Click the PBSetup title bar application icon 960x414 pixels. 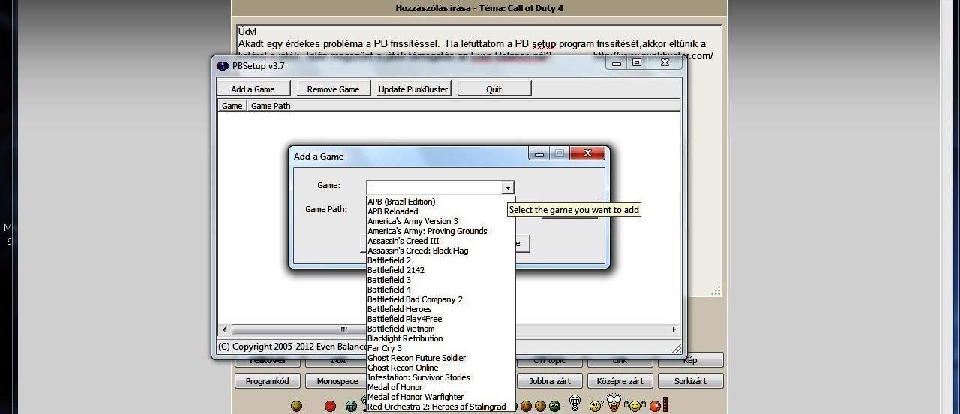pos(223,65)
